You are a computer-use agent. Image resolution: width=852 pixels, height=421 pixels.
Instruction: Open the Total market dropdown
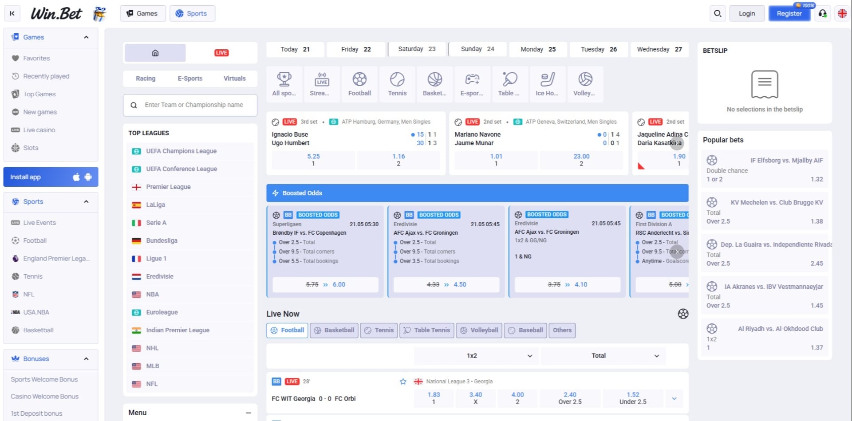click(x=603, y=356)
